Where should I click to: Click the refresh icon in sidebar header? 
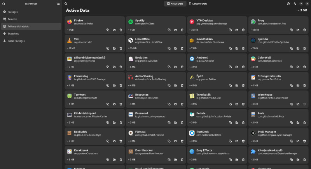(3, 4)
